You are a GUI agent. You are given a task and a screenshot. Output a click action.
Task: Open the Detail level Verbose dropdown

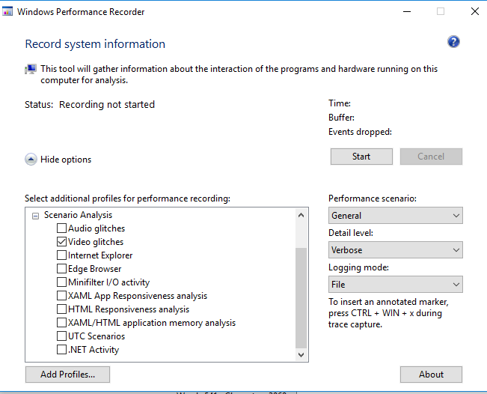point(396,250)
